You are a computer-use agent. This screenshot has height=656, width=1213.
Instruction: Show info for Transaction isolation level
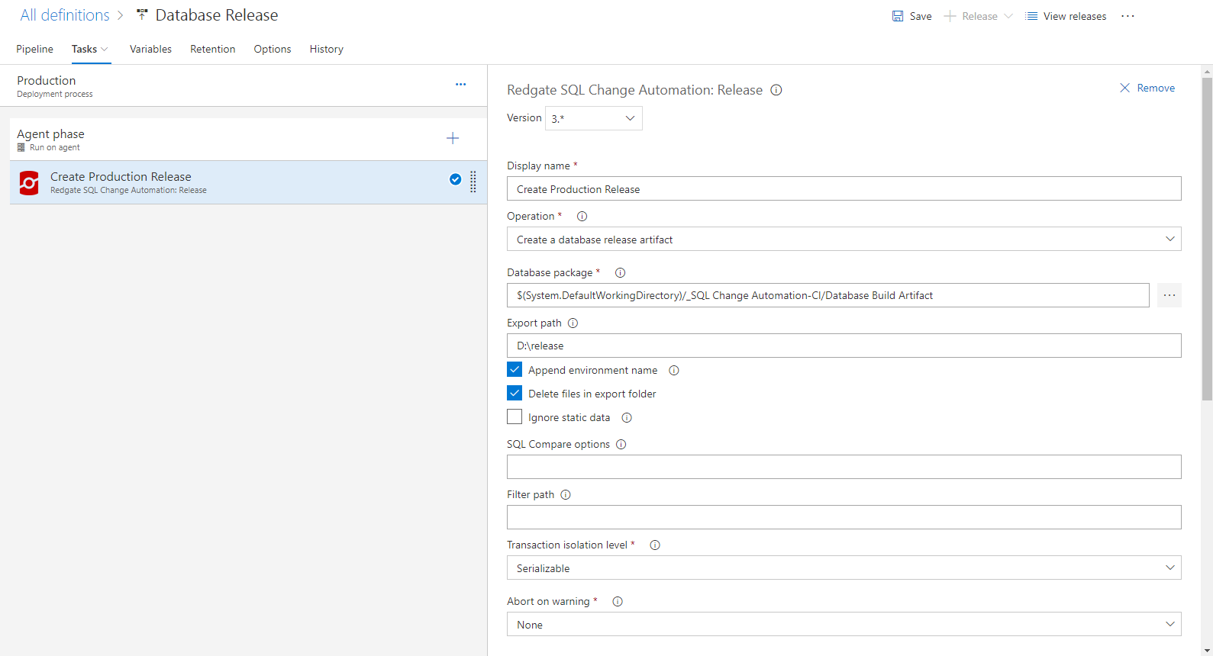(x=655, y=545)
